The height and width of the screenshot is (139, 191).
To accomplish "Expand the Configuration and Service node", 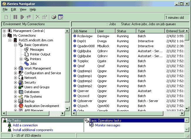I will [x=15, y=73].
